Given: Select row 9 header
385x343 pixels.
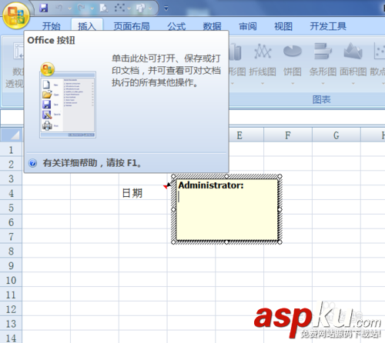Looking at the screenshot, I should 11,265.
